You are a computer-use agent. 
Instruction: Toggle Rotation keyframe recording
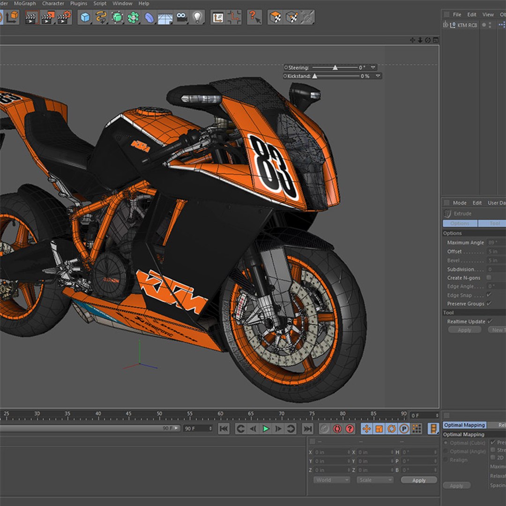click(x=391, y=429)
